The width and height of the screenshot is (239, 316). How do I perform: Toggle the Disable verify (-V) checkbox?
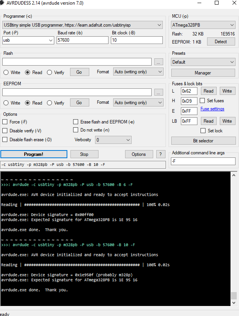coord(5,130)
